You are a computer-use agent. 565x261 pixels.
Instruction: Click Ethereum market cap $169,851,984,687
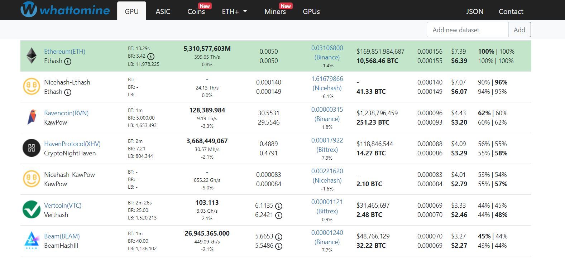click(x=380, y=52)
